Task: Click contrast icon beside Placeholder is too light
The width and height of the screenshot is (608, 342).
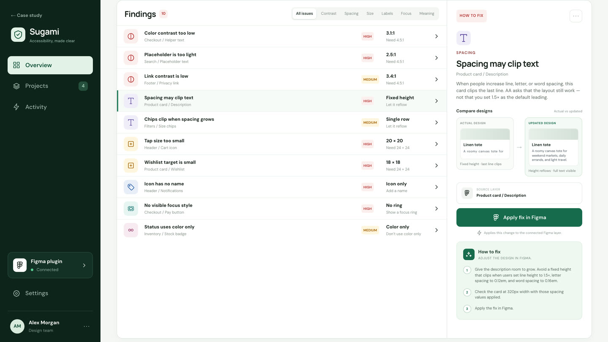Action: tap(131, 58)
